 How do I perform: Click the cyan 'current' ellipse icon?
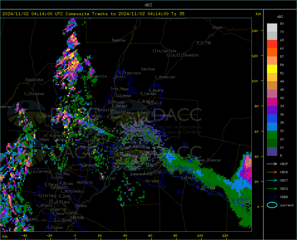[x=272, y=205]
